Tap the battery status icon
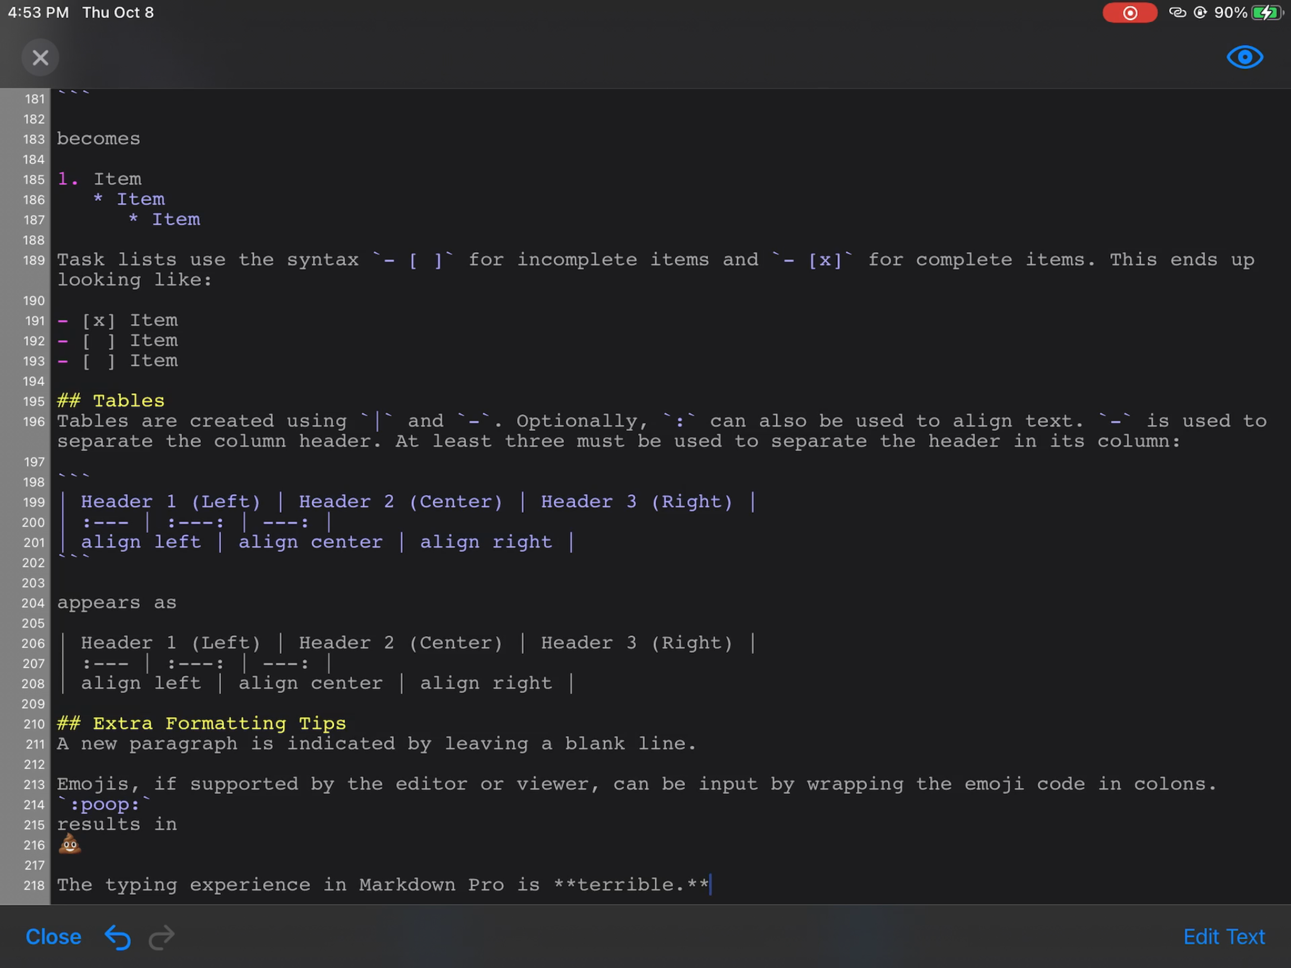The height and width of the screenshot is (968, 1291). pyautogui.click(x=1267, y=13)
